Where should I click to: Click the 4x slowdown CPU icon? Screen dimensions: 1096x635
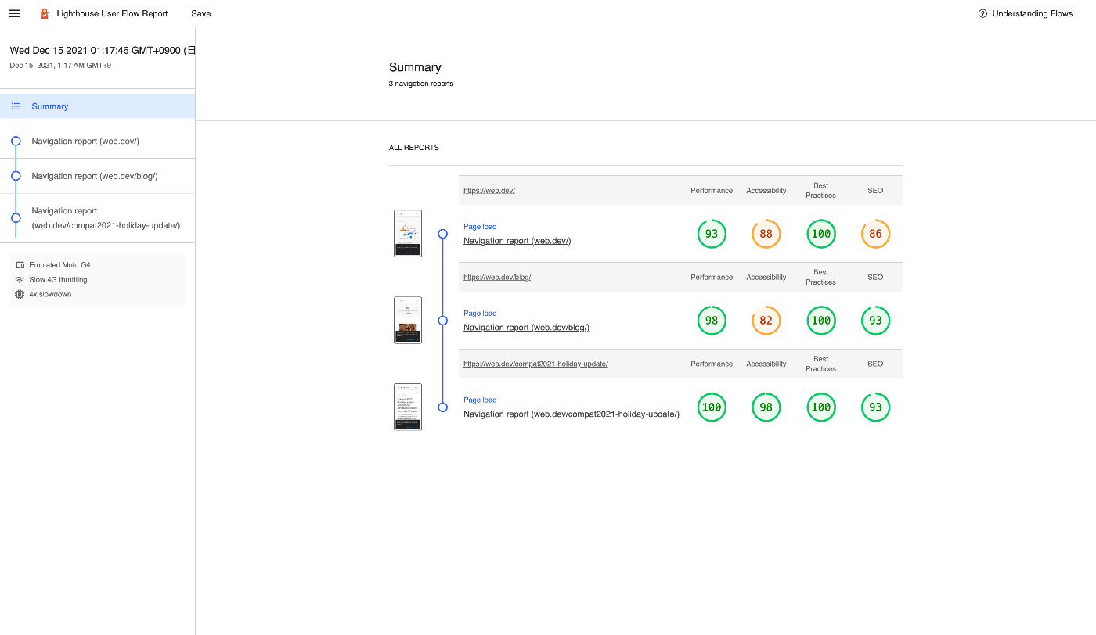(x=20, y=295)
